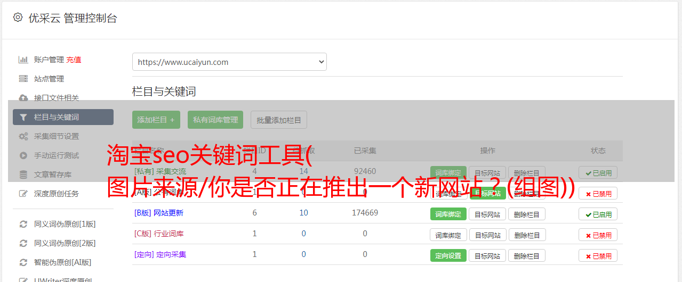Toggle 已启用 status for 网站更新
The image size is (682, 282).
tap(598, 214)
